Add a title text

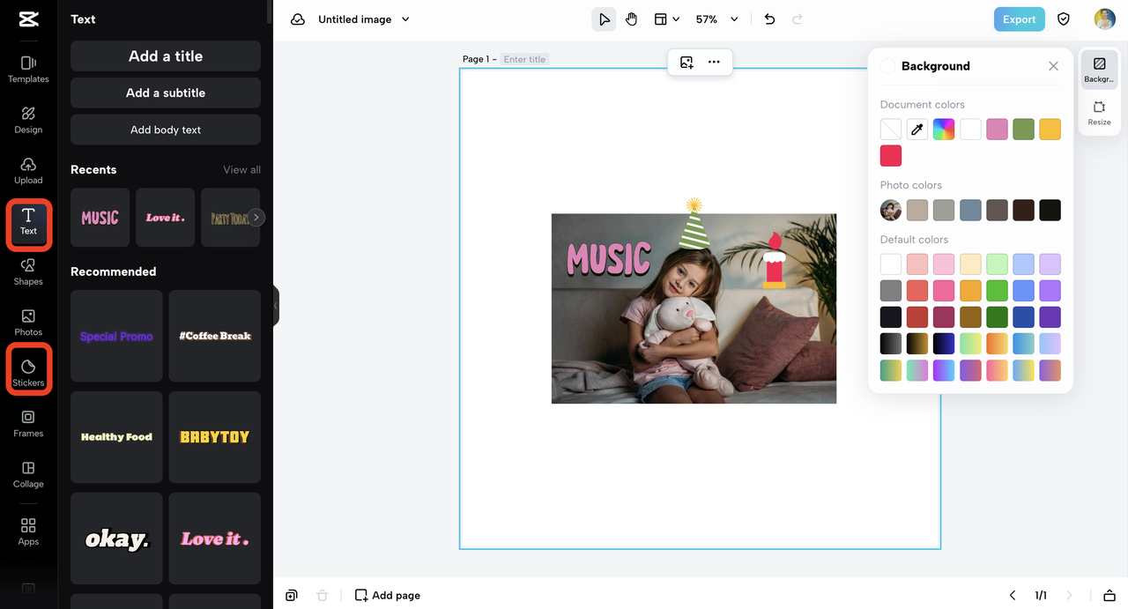click(x=166, y=56)
